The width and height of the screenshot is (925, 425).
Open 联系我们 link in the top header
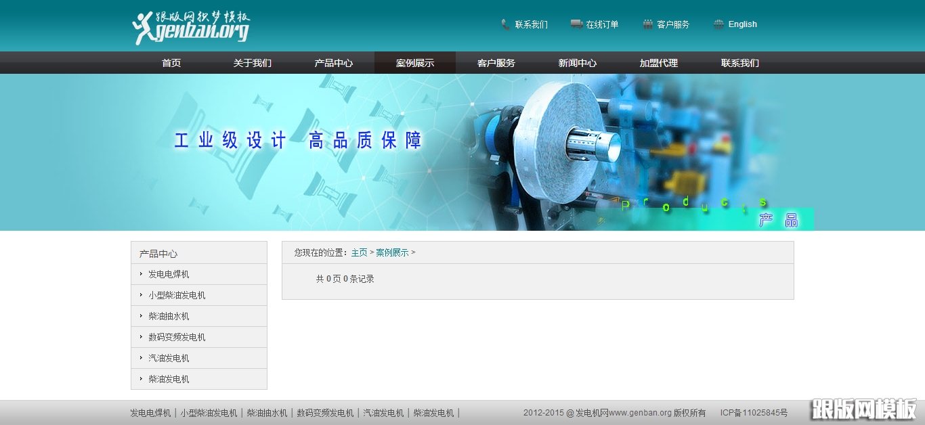coord(532,24)
